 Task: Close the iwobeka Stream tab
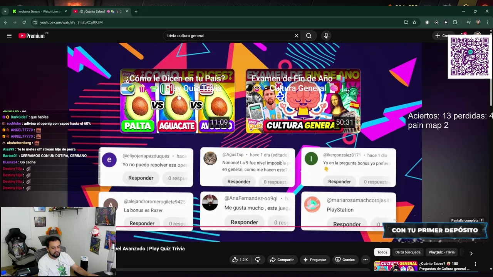point(65,12)
